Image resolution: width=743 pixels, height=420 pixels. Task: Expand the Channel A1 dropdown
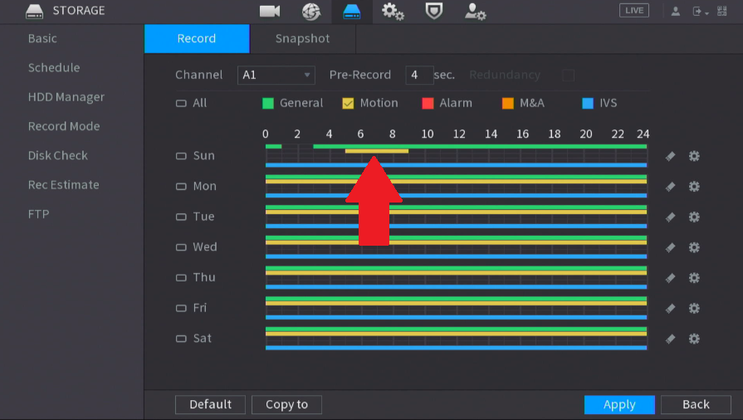pyautogui.click(x=276, y=75)
